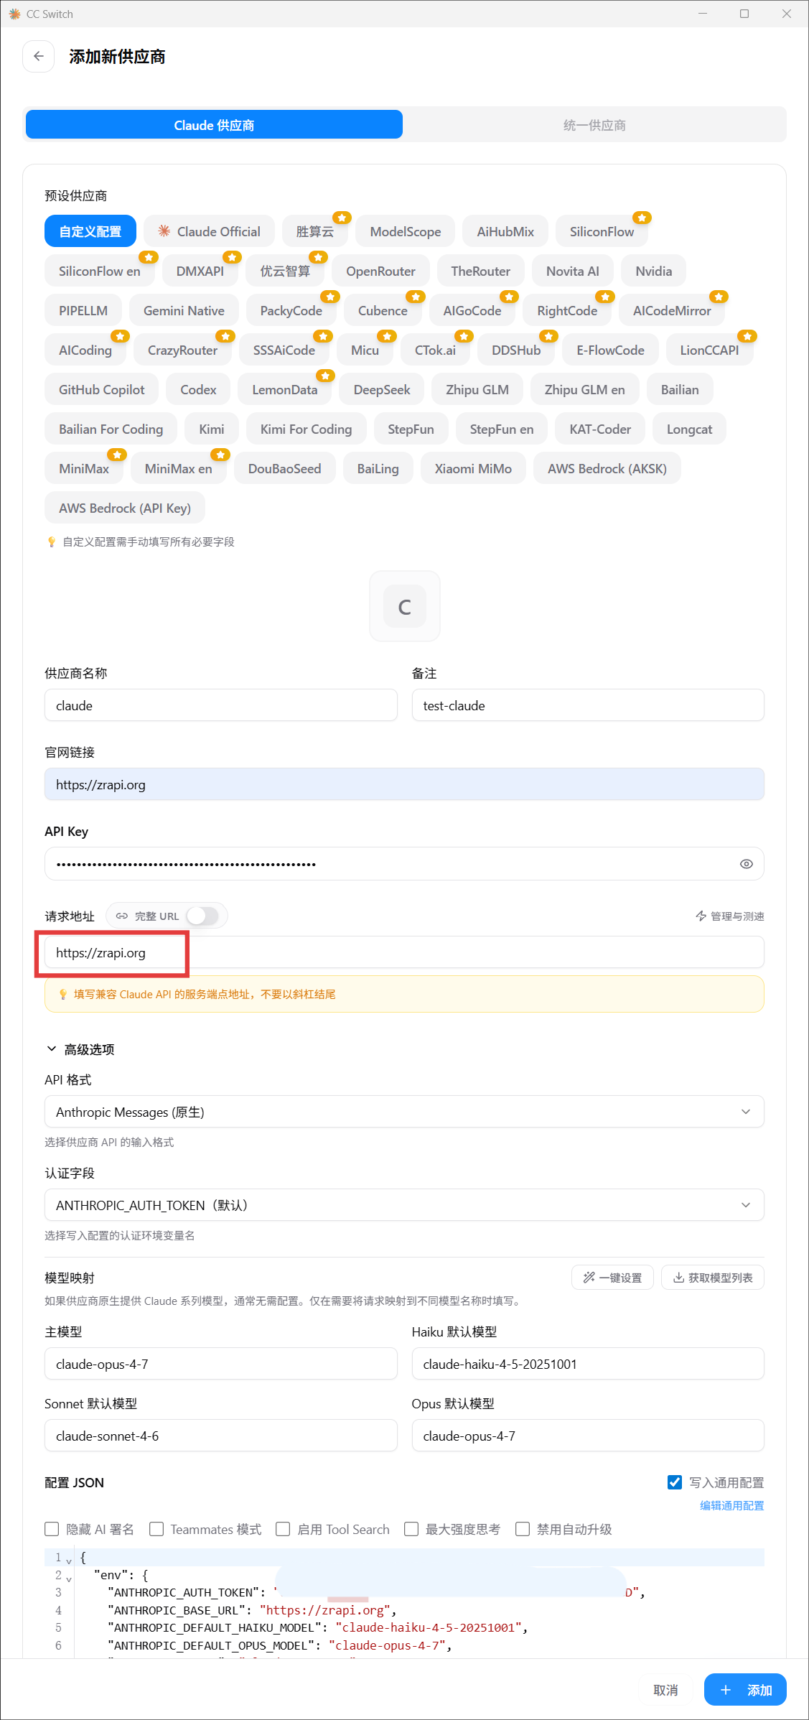Pick the GitHub Copilot preset
Screen dimensions: 809x1720
(x=101, y=389)
